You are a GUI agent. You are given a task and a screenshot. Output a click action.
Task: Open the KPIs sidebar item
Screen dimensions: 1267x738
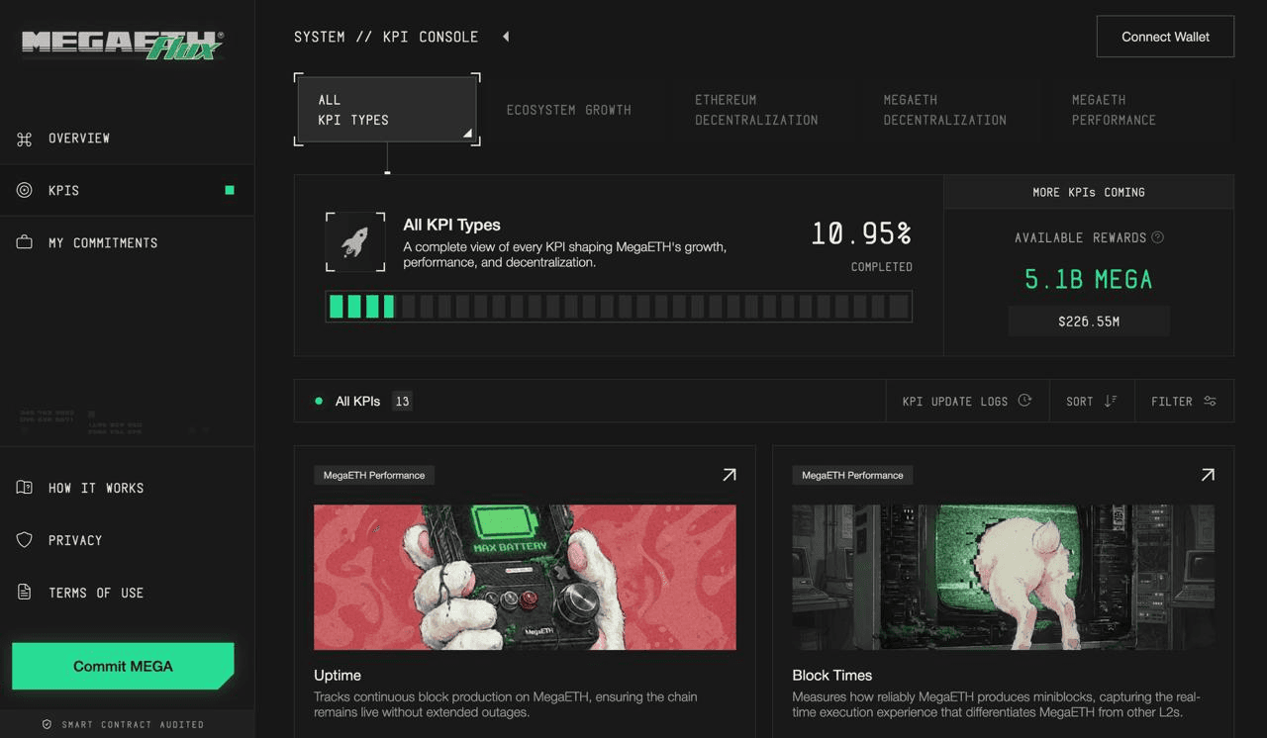[127, 191]
